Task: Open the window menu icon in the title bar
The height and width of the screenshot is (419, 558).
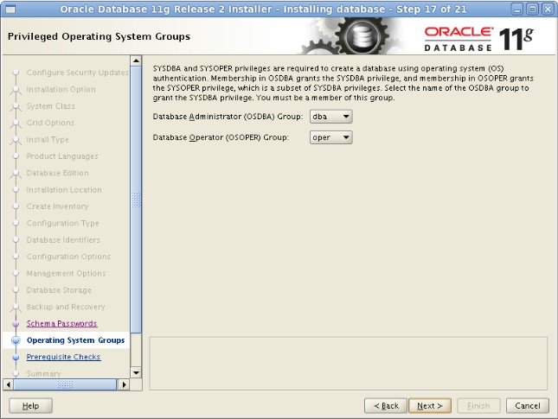Action: click(x=10, y=10)
